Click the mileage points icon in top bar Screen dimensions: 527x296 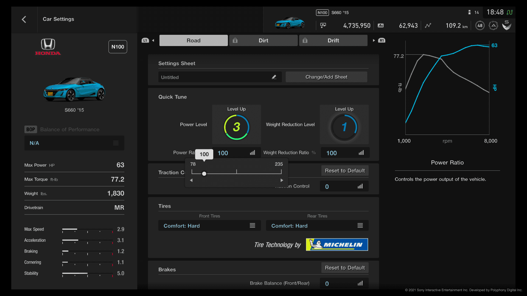(381, 25)
